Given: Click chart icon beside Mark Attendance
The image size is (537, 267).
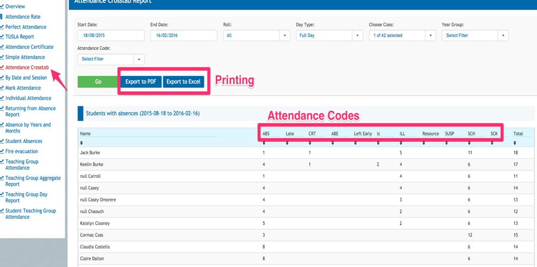Looking at the screenshot, I should (2, 88).
